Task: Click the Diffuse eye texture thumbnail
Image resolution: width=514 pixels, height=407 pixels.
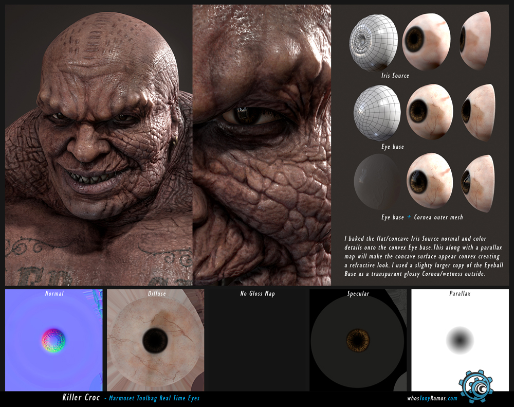Action: pyautogui.click(x=155, y=340)
